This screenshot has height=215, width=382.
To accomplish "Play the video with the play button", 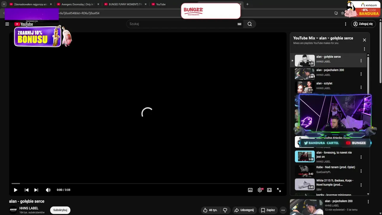I will [16, 190].
